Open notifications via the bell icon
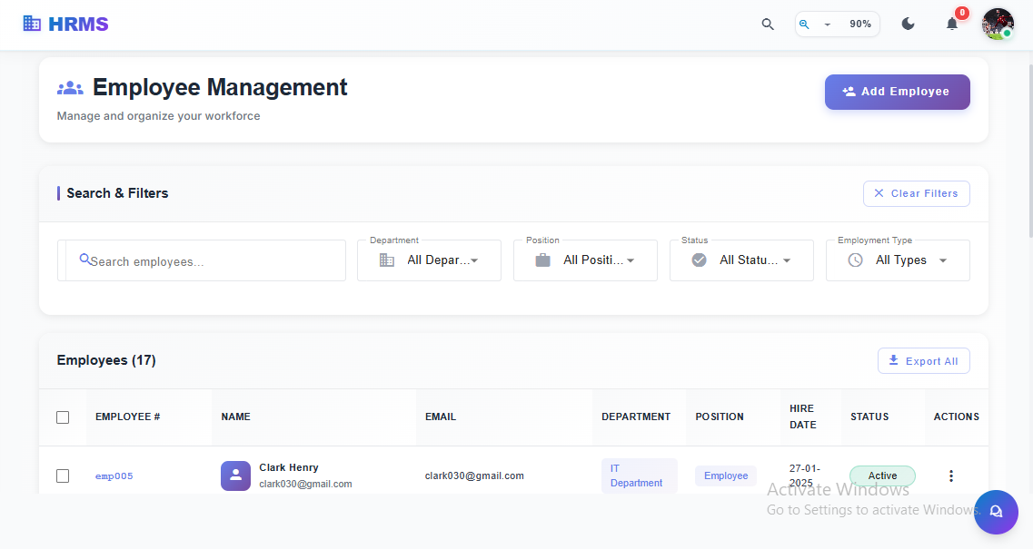This screenshot has height=549, width=1033. 952,25
